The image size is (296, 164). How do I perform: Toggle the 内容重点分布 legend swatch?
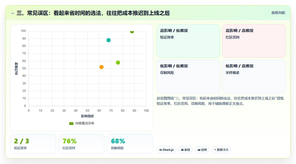[71, 123]
